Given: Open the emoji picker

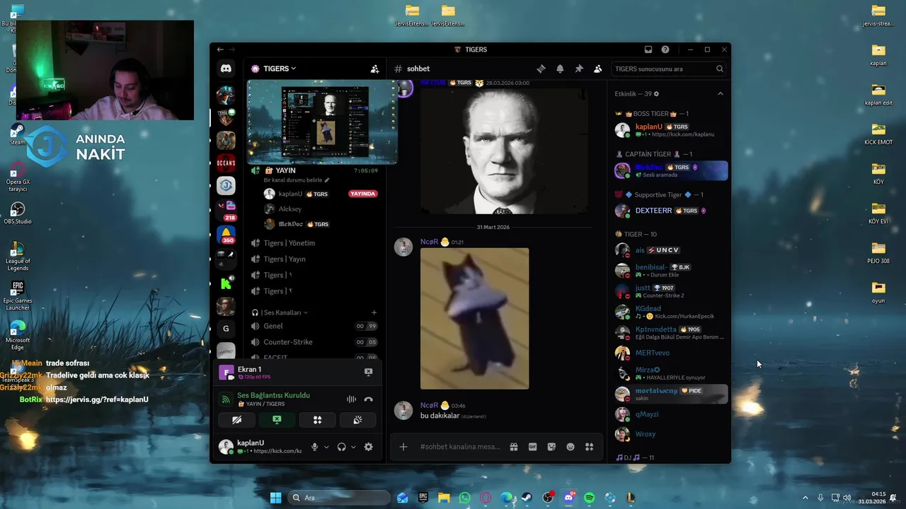Looking at the screenshot, I should point(570,447).
